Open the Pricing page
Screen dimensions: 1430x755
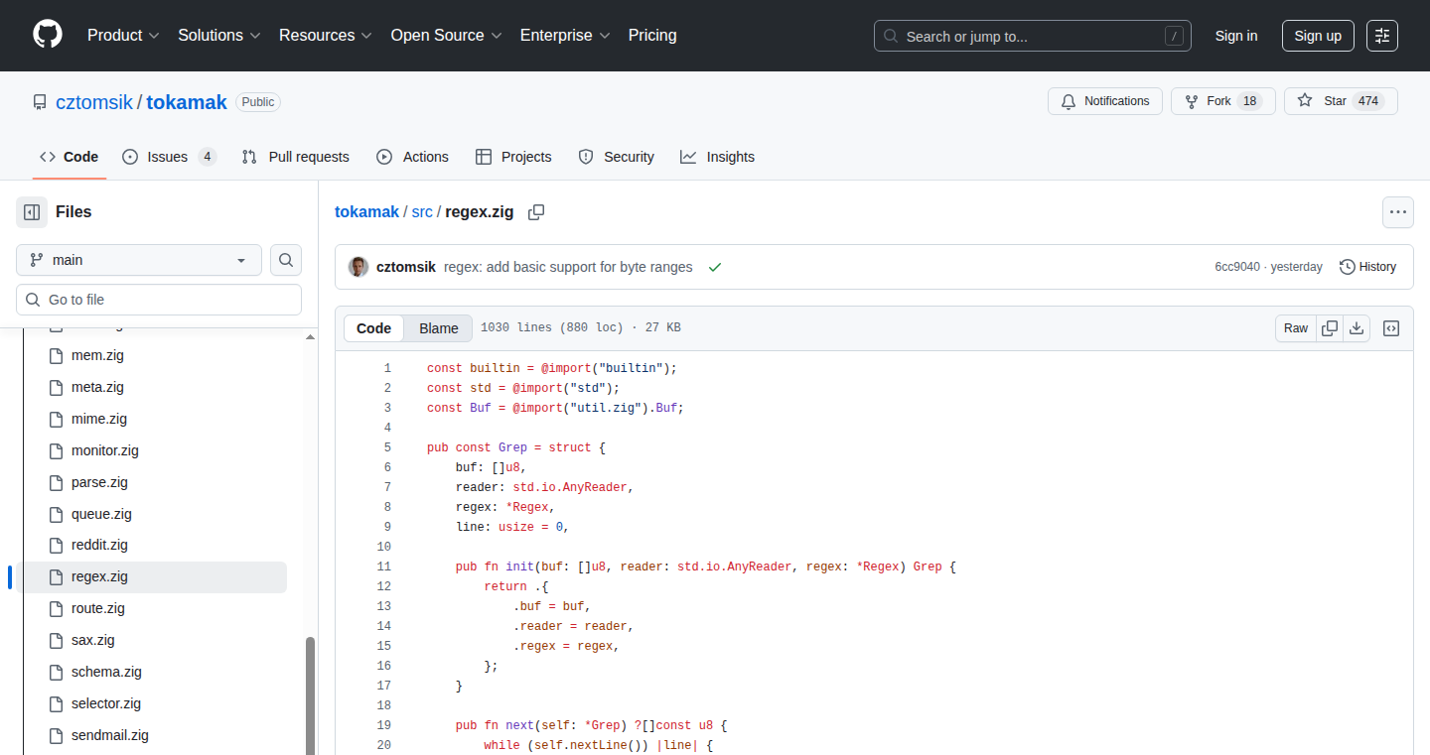pos(652,35)
